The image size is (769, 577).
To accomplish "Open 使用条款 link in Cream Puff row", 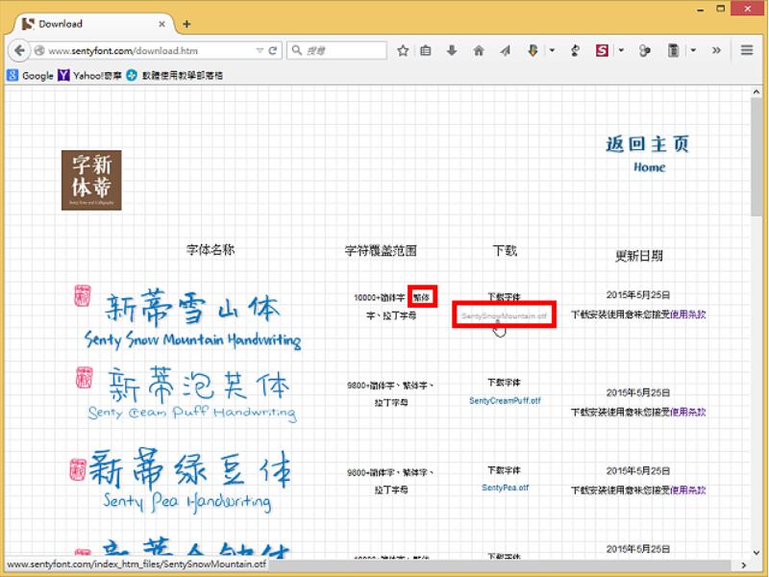I will click(x=687, y=413).
